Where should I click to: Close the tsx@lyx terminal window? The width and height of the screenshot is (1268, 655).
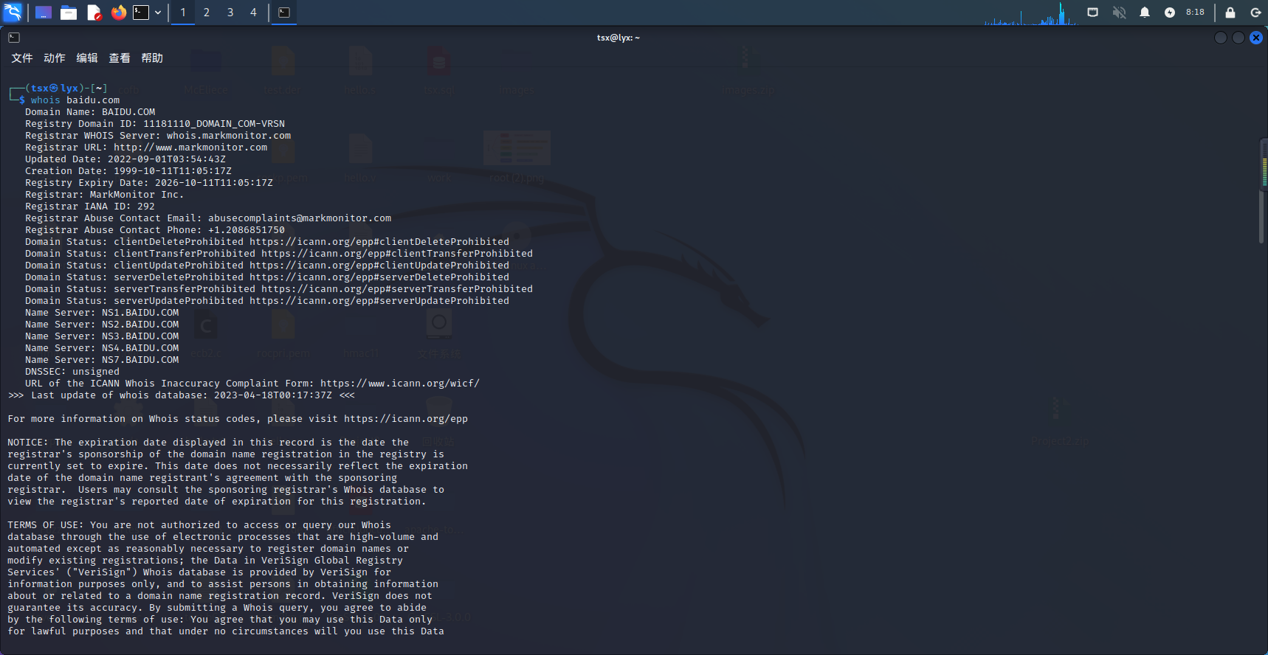pyautogui.click(x=1256, y=38)
